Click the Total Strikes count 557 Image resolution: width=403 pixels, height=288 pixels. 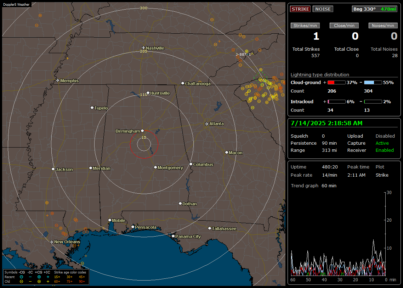click(x=316, y=56)
